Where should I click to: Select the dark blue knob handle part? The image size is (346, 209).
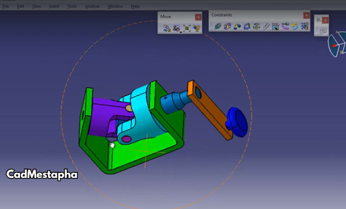[x=237, y=122]
